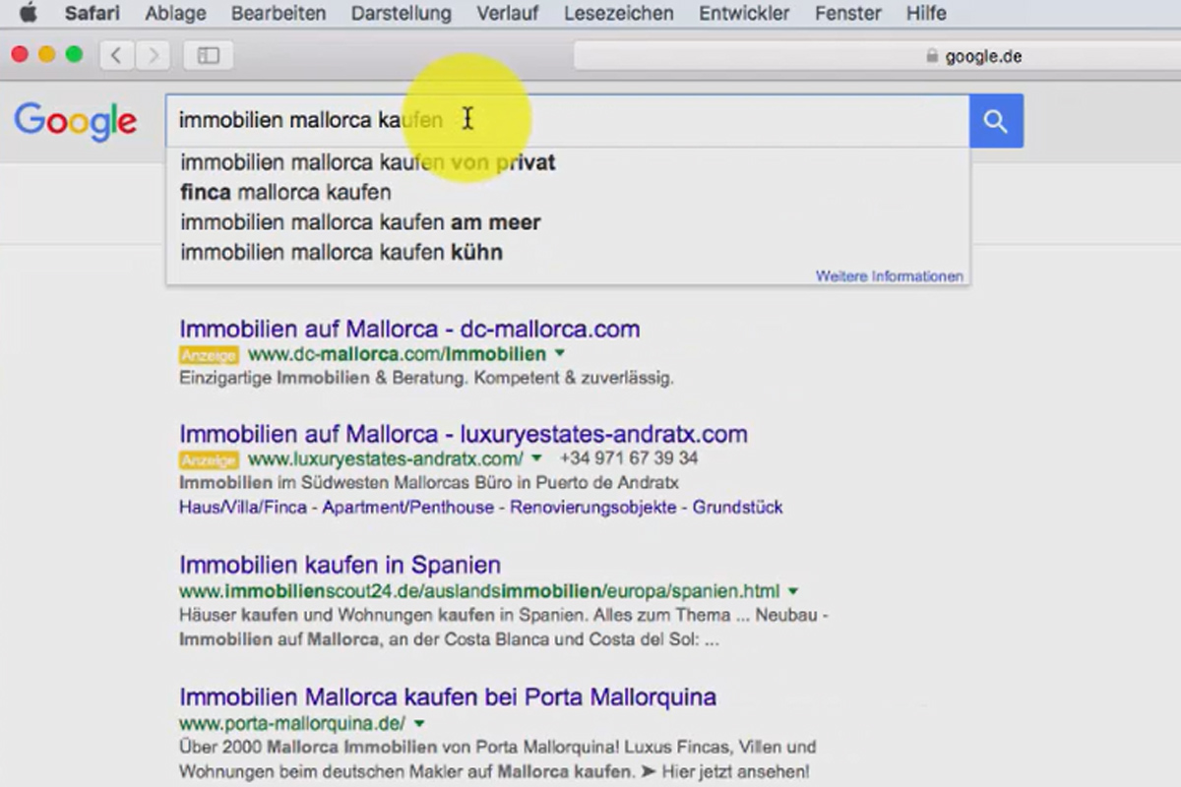Open the Safari application menu
The width and height of the screenshot is (1181, 787).
coord(93,14)
